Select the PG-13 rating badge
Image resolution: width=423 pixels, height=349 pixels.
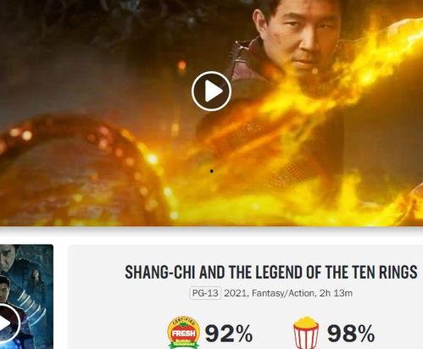point(205,293)
